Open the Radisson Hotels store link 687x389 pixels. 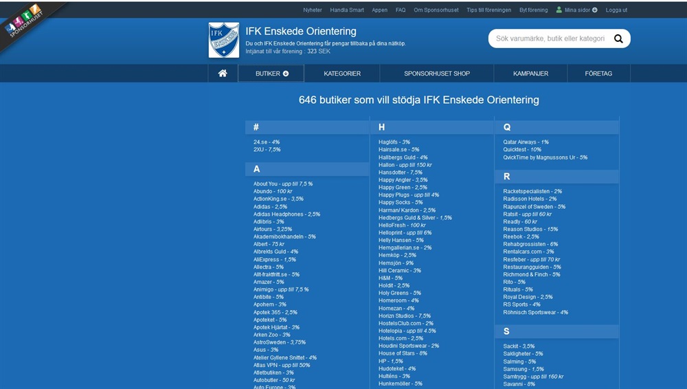coord(530,199)
